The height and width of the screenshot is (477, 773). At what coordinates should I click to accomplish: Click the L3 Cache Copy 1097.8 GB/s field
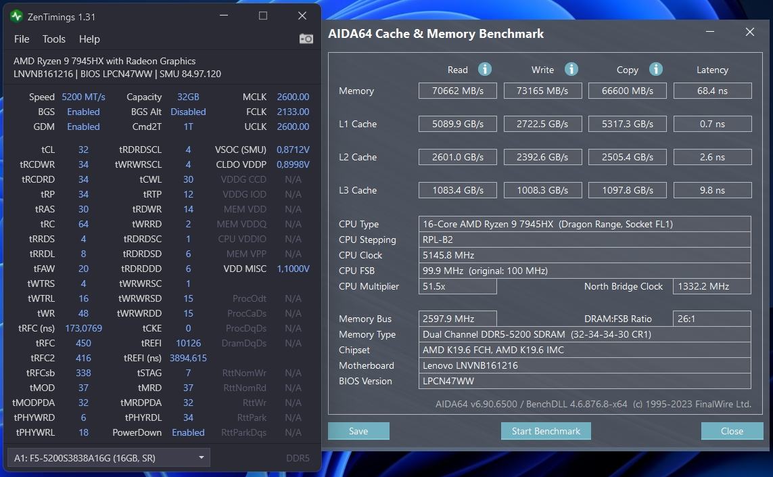(627, 190)
